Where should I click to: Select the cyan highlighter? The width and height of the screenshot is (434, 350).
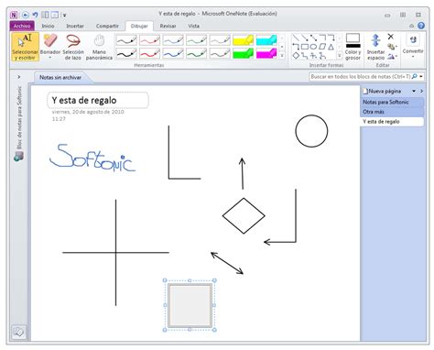click(x=266, y=40)
